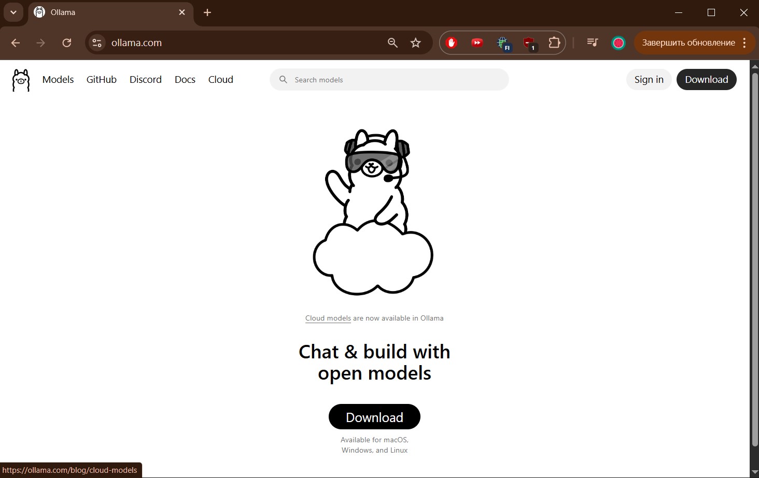The image size is (759, 478).
Task: Click the red hand ad blocker extension
Action: (x=452, y=43)
